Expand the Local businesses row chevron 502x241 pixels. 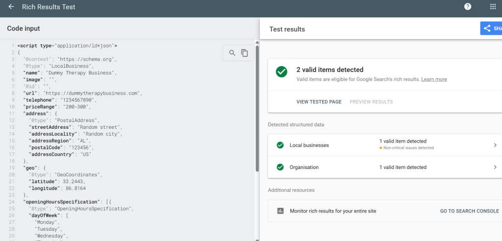pos(495,145)
